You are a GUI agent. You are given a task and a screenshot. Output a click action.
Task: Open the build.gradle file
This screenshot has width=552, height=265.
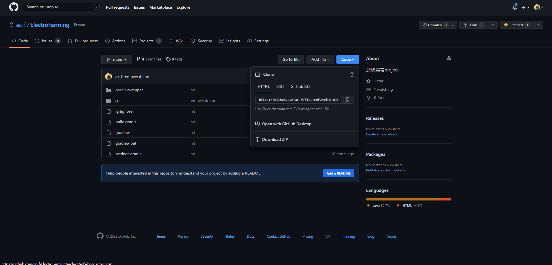pyautogui.click(x=126, y=122)
